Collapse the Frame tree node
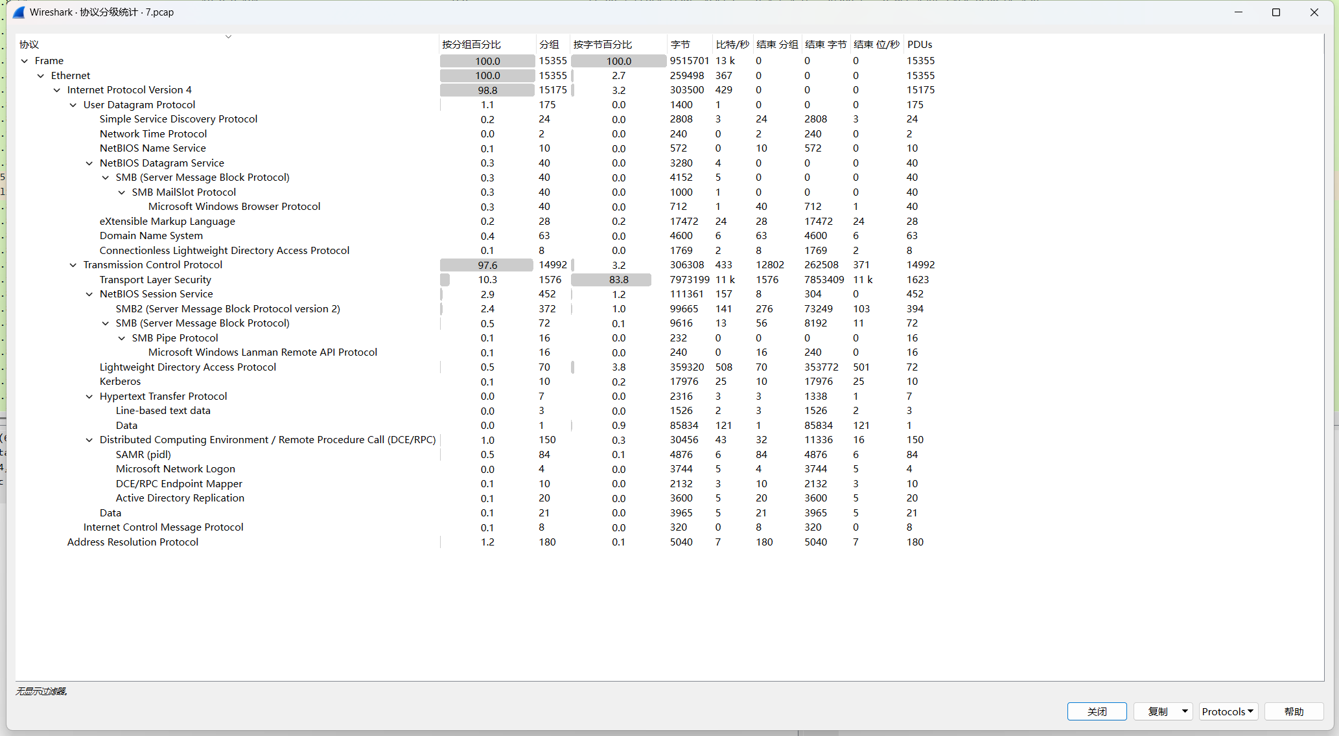Image resolution: width=1339 pixels, height=736 pixels. pyautogui.click(x=25, y=61)
